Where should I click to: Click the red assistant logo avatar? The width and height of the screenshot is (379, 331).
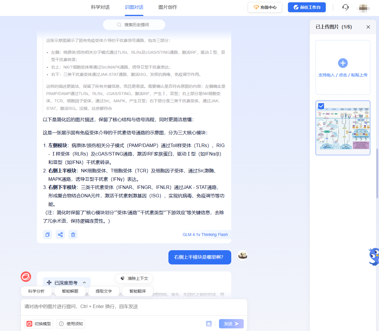26,277
